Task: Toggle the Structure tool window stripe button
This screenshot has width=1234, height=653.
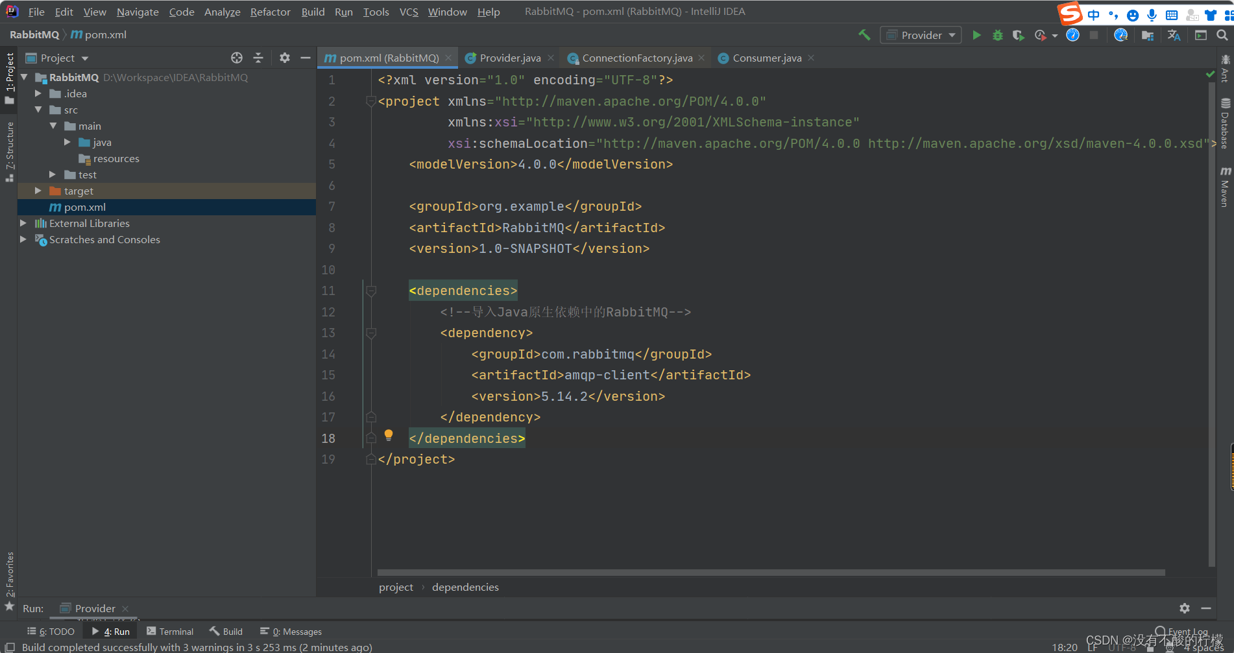Action: coord(9,151)
